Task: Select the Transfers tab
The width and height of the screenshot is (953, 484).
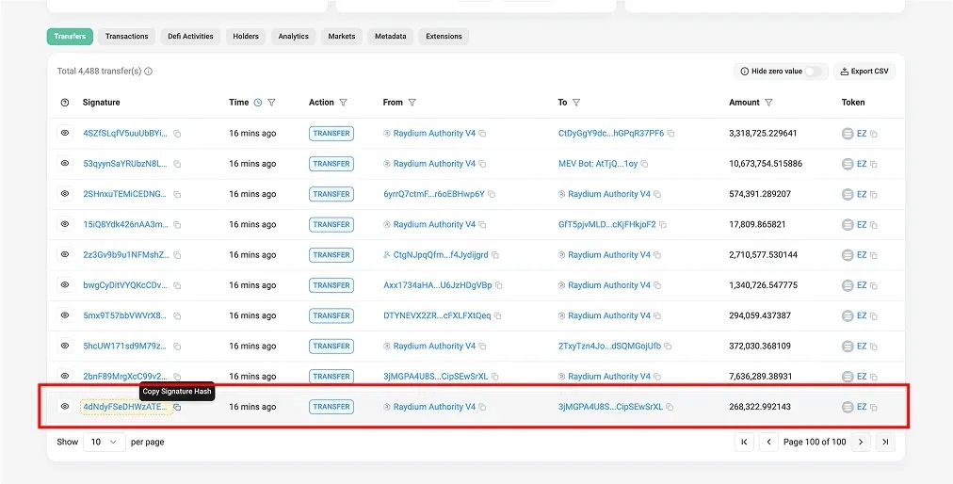Action: (70, 37)
